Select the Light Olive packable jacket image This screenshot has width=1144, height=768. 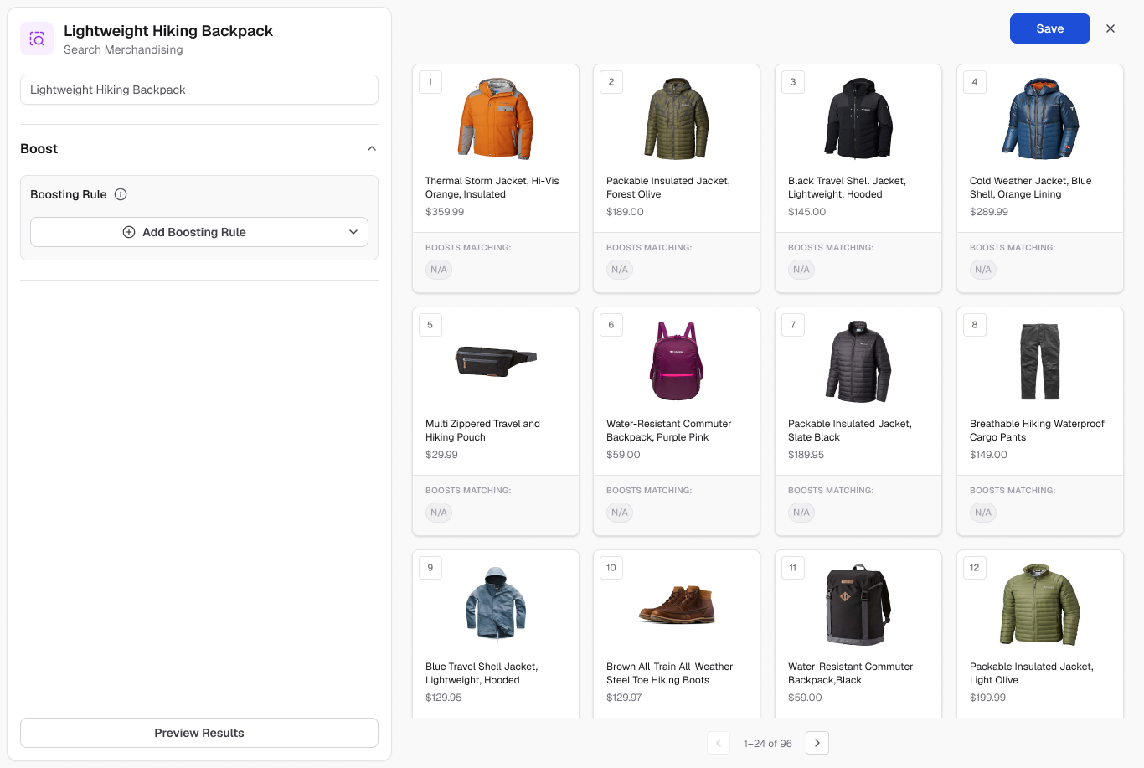tap(1040, 604)
